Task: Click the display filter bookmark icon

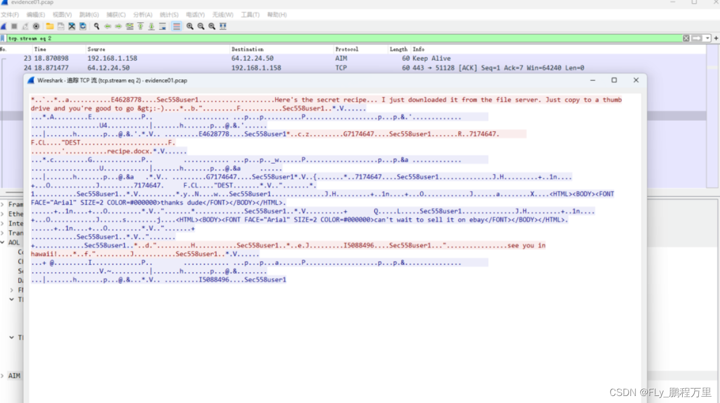Action: [3, 38]
